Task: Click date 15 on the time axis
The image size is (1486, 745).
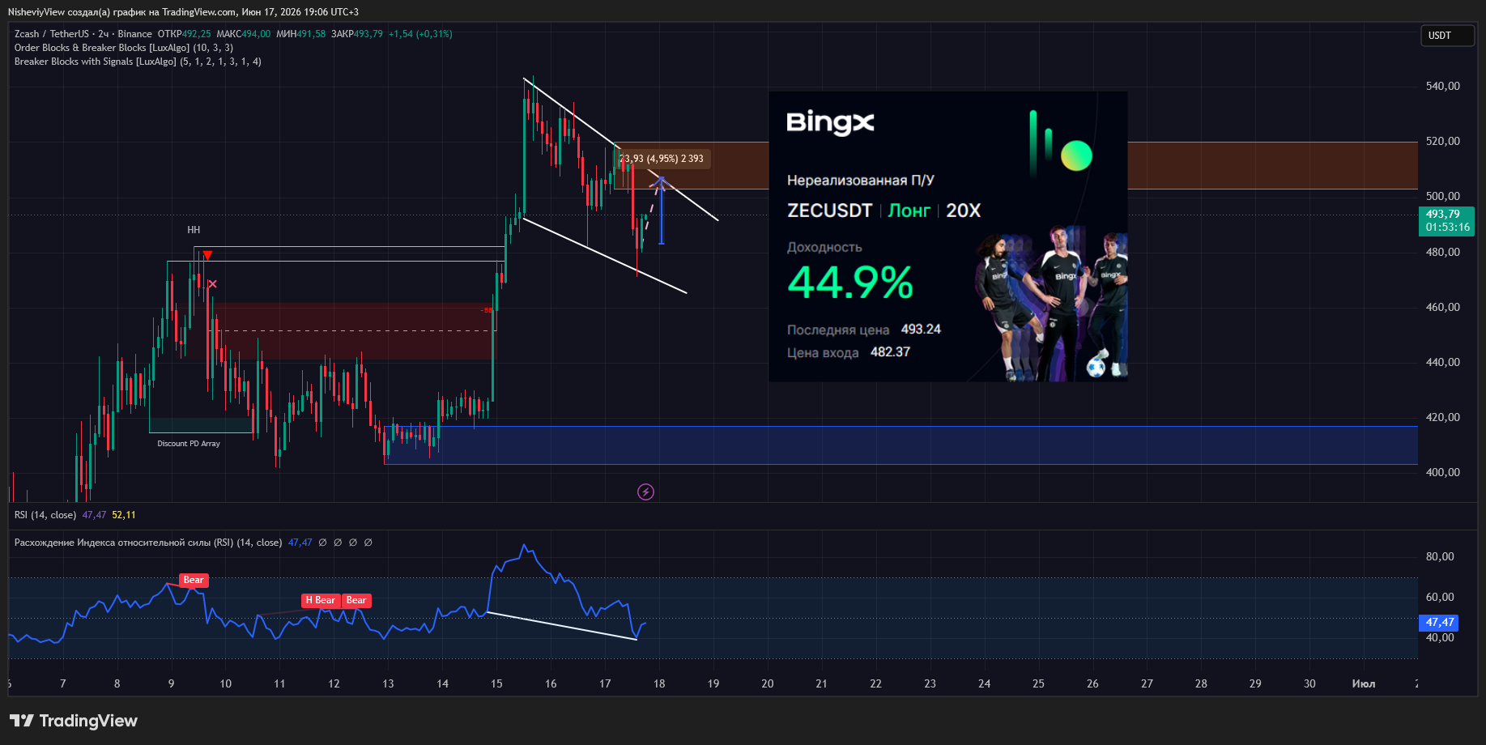Action: point(496,683)
